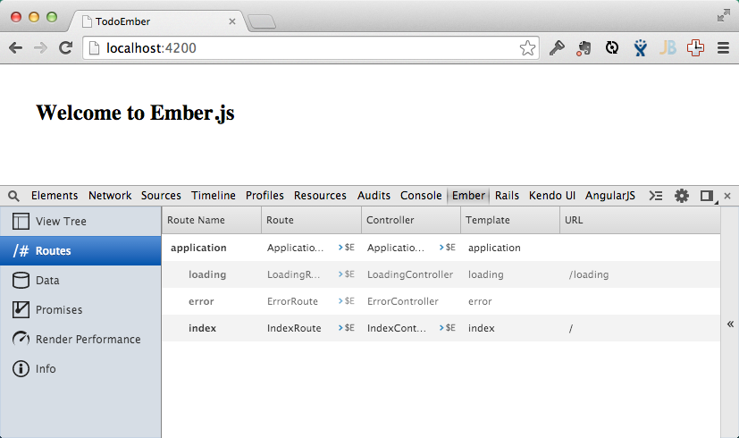Expand the collapsed inspector side pane
This screenshot has height=438, width=739.
point(730,324)
